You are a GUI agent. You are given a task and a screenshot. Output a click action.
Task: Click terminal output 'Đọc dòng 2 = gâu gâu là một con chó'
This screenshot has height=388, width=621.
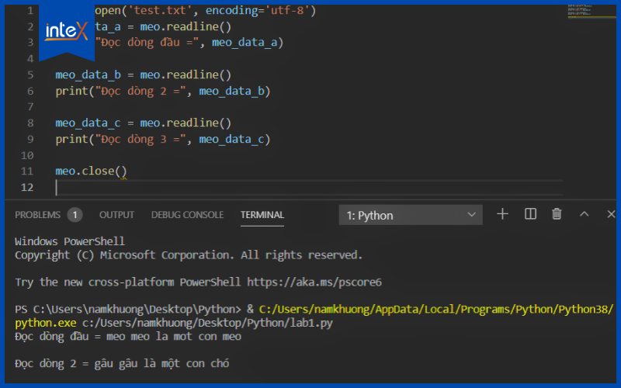tap(122, 363)
